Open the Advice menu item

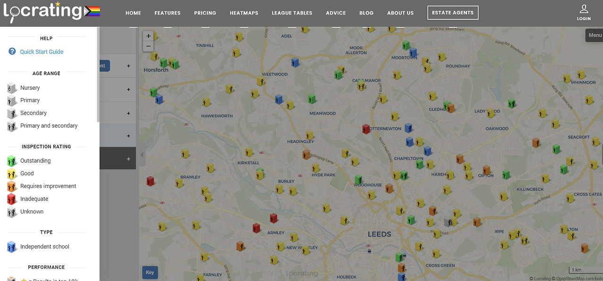coord(336,13)
